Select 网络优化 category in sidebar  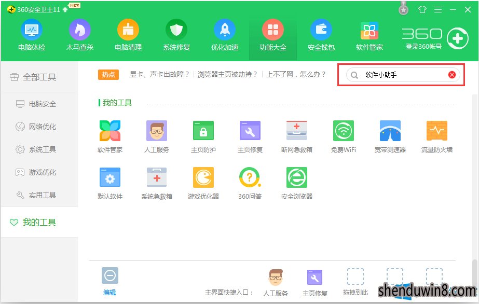(x=39, y=127)
